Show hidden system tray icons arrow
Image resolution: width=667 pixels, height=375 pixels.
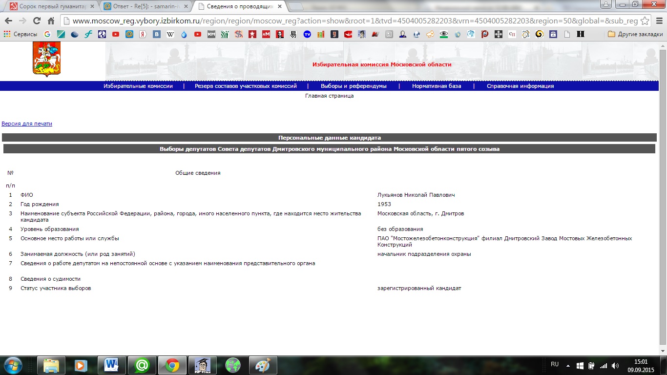[568, 365]
